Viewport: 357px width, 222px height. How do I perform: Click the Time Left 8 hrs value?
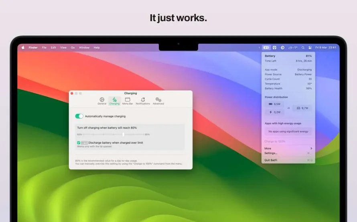(304, 61)
